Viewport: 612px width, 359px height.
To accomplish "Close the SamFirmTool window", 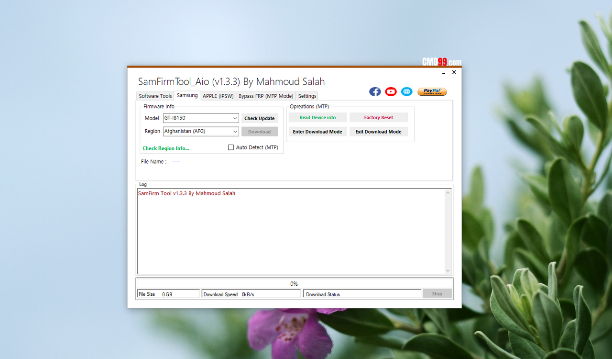I will pos(454,72).
